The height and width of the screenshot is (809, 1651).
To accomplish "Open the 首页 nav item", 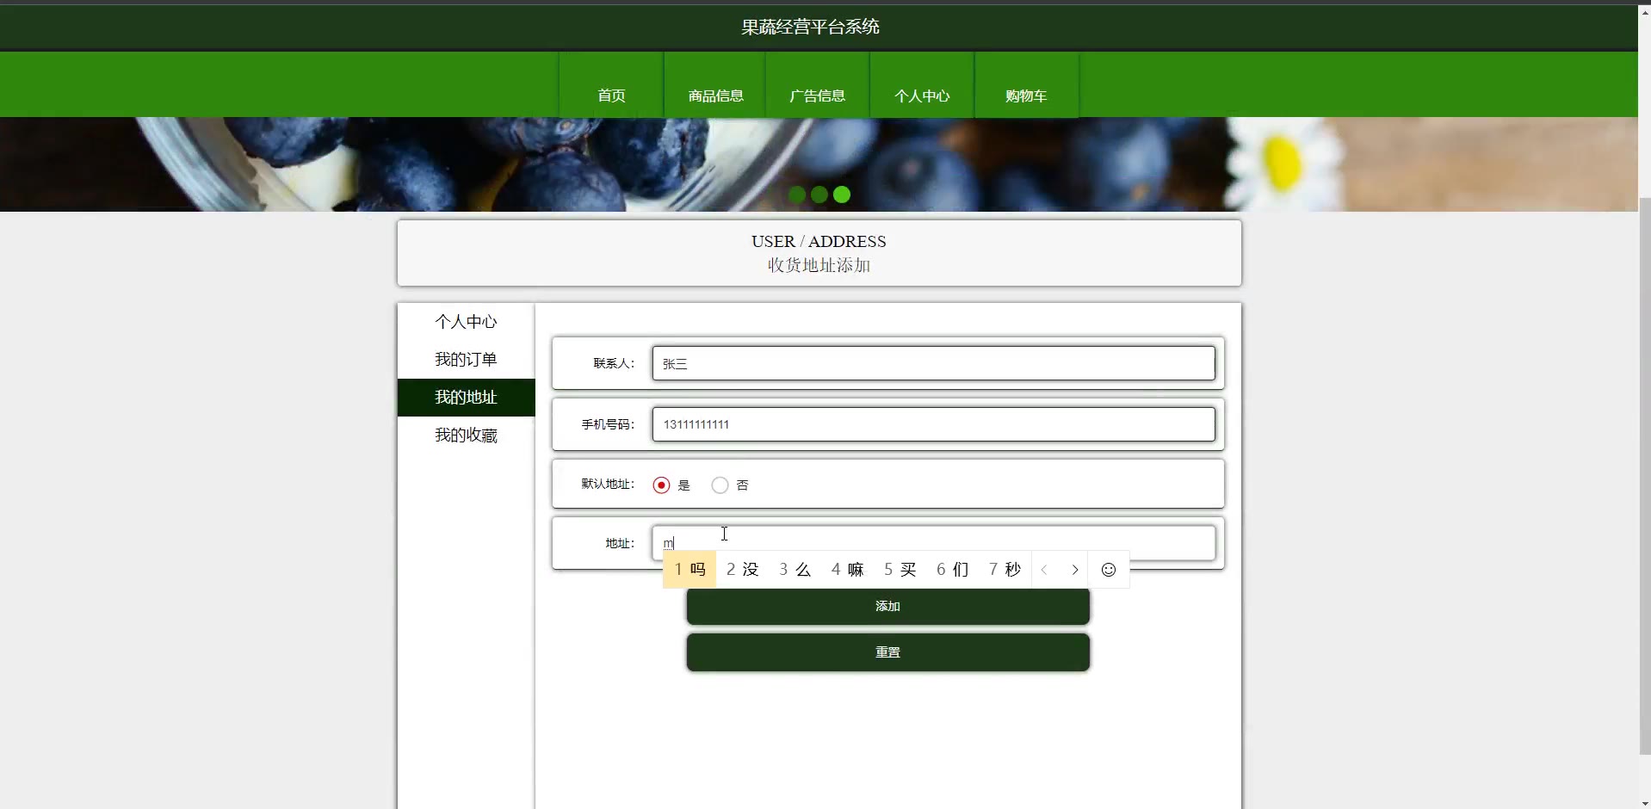I will pos(611,85).
